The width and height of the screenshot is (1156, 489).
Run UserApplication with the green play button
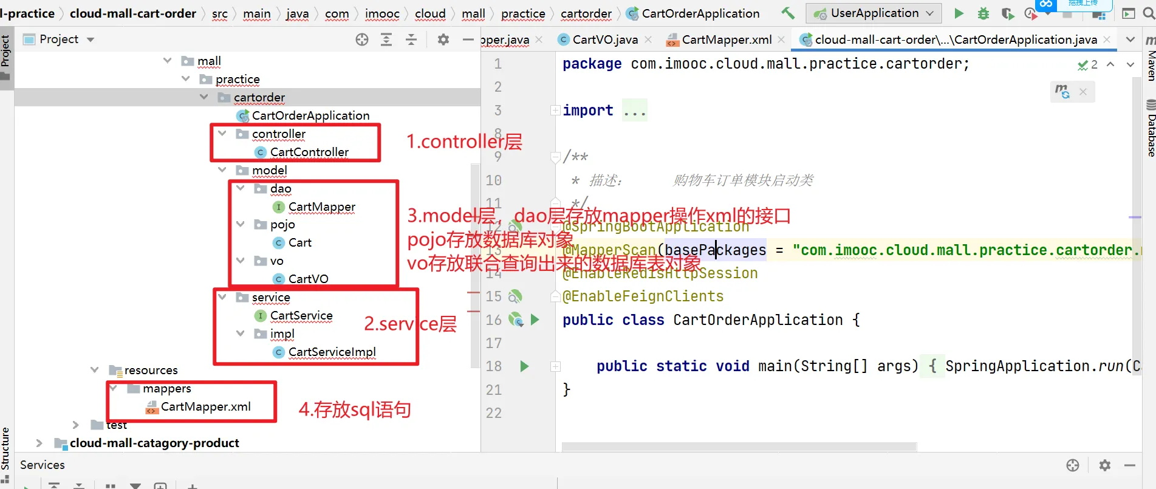[959, 13]
